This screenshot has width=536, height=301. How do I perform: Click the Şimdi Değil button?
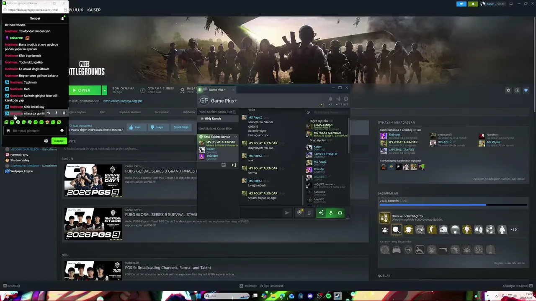pos(181,127)
